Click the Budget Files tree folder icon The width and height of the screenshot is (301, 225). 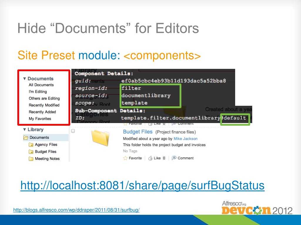pyautogui.click(x=31, y=152)
